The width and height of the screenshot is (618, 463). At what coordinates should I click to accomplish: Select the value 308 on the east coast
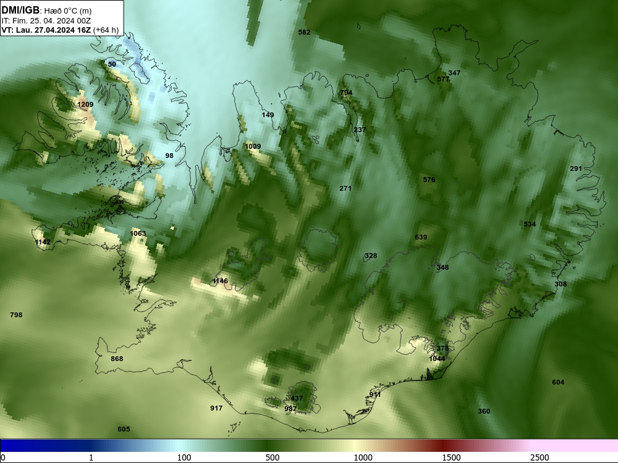[x=561, y=284]
